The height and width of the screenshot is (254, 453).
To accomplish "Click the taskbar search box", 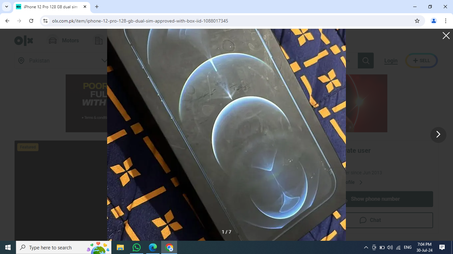I will click(64, 247).
